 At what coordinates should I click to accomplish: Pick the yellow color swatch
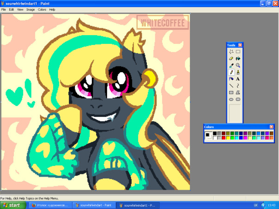click(228, 138)
